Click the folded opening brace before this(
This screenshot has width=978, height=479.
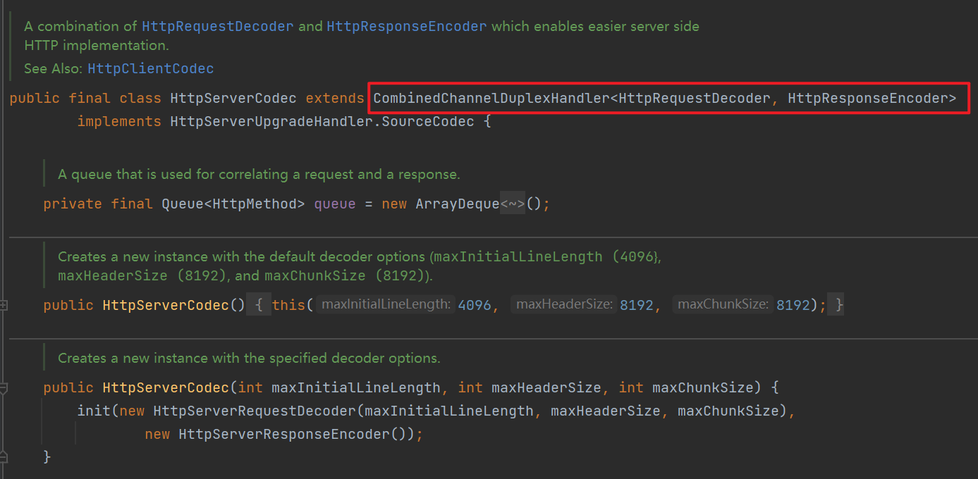[259, 305]
